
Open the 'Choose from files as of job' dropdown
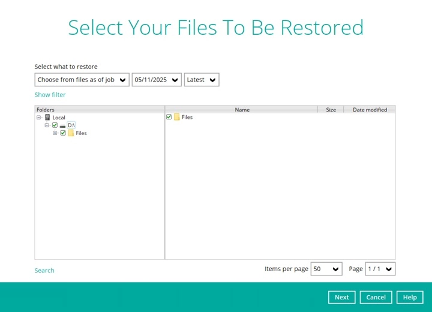(x=82, y=80)
